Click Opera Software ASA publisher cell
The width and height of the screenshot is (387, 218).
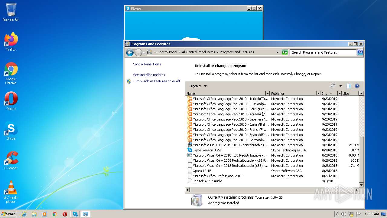[x=286, y=171]
